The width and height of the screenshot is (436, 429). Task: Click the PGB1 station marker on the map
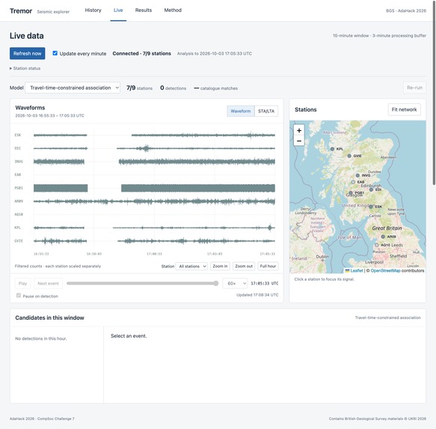[x=351, y=192]
